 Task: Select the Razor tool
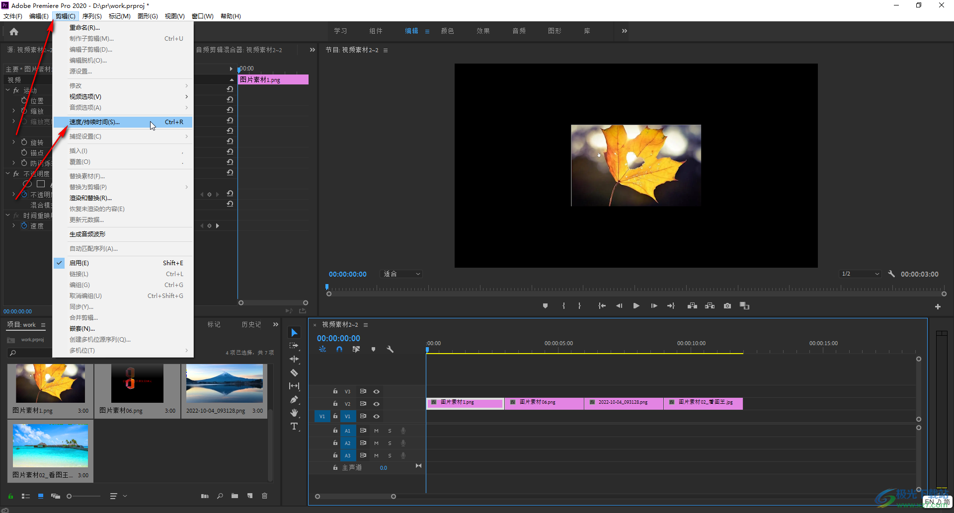[x=294, y=372]
